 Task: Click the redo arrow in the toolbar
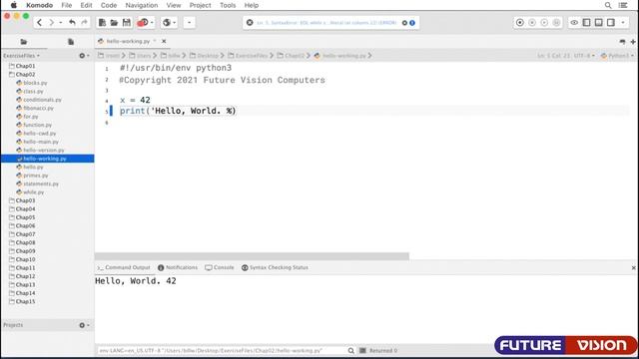pyautogui.click(x=84, y=22)
